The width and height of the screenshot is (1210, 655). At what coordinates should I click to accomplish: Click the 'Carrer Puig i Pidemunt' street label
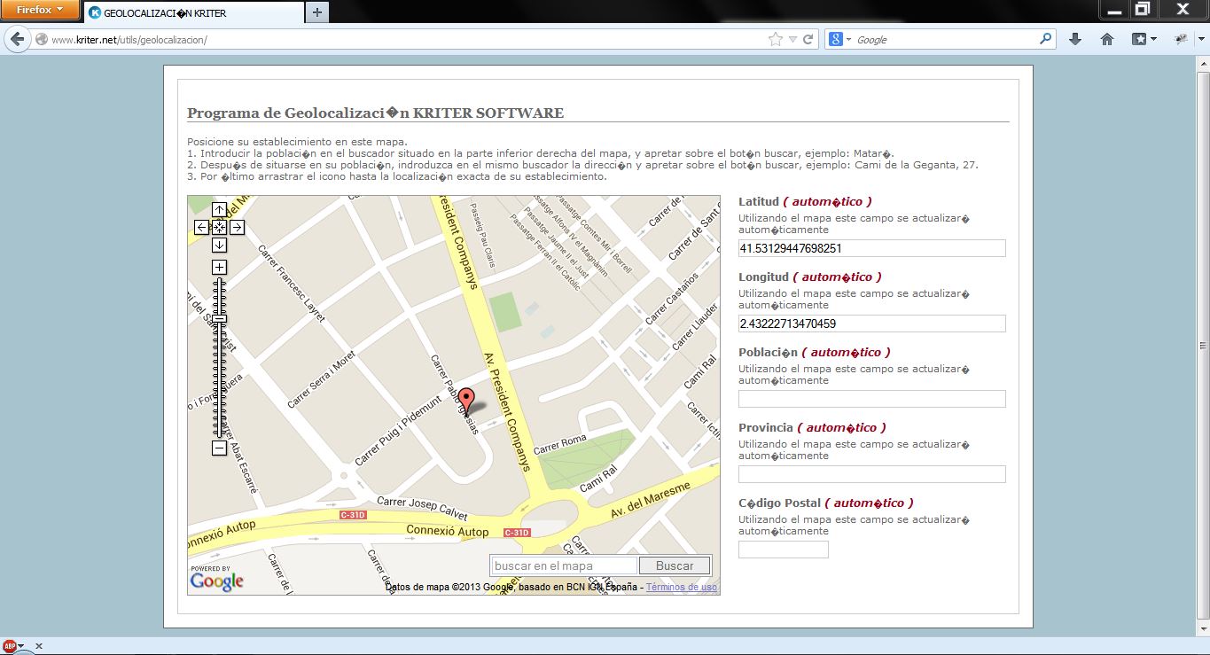398,431
